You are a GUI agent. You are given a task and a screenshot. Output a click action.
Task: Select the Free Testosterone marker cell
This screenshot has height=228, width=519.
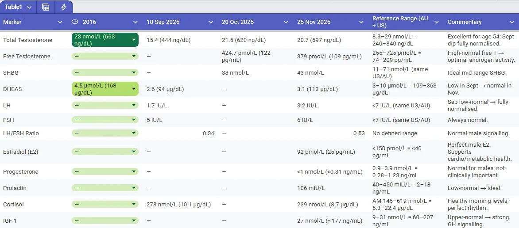(x=27, y=56)
